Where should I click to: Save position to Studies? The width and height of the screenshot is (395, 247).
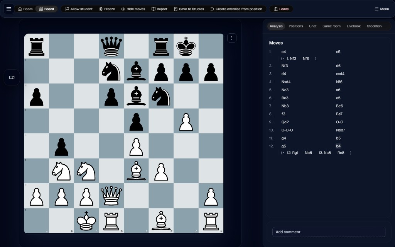[x=189, y=9]
